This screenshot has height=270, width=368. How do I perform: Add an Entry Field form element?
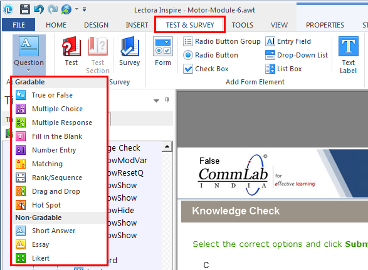pyautogui.click(x=288, y=41)
